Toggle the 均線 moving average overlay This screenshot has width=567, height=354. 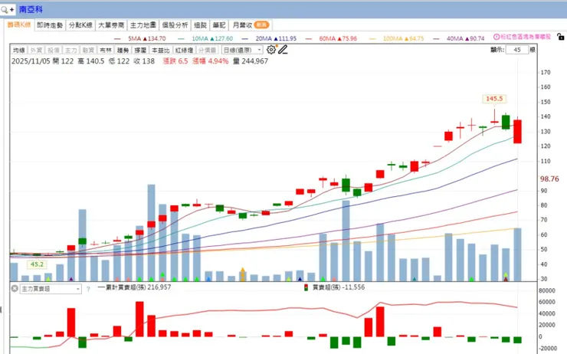click(19, 51)
